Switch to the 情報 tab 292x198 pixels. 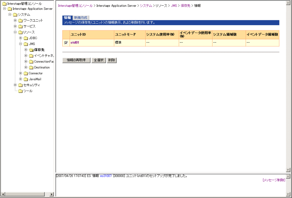(x=67, y=18)
